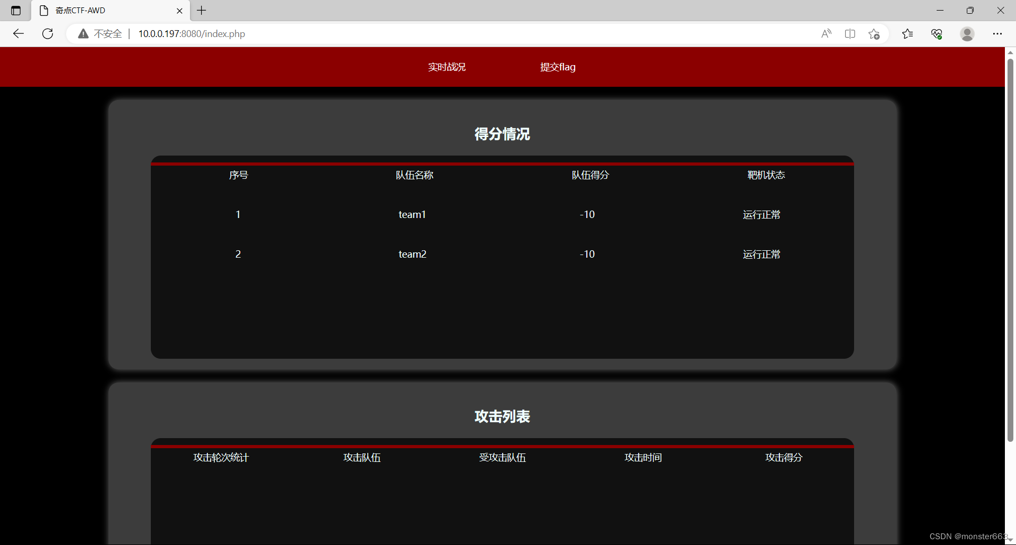Image resolution: width=1016 pixels, height=545 pixels.
Task: Click the 攻击时间 column header
Action: click(643, 458)
